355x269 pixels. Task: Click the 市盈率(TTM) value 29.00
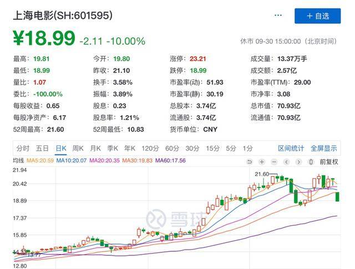tap(302, 82)
